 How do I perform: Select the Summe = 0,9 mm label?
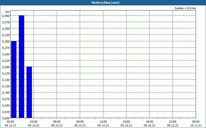pyautogui.click(x=185, y=8)
